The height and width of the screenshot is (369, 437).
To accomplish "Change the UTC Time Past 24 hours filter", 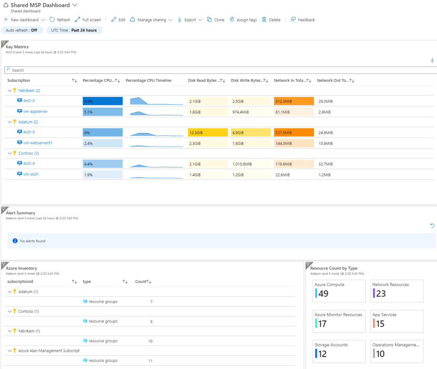I will coord(74,30).
